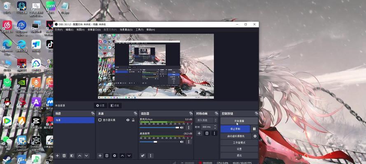Viewport: 366px width, 164px height.
Task: Pause recording with the pause icon
Action: click(254, 129)
